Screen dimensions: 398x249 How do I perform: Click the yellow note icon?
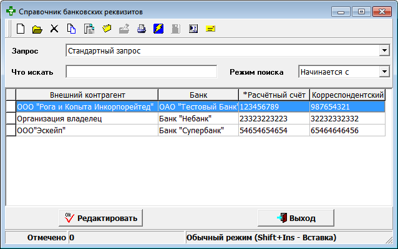point(210,29)
